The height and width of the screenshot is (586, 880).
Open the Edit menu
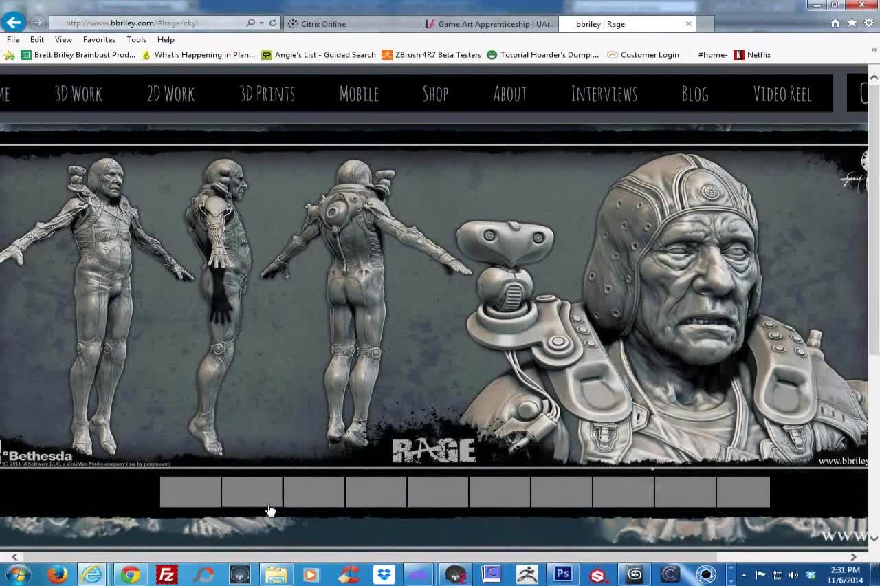point(37,39)
